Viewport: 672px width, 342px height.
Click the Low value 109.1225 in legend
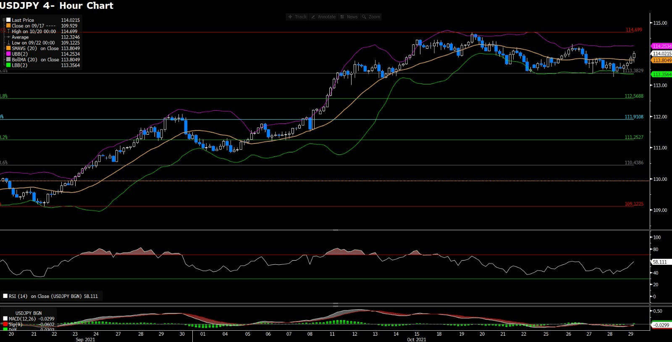click(x=70, y=43)
